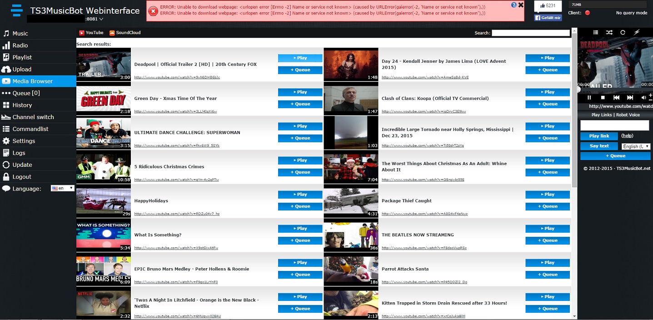This screenshot has width=653, height=320.
Task: Play Parrot Attacks Santa video
Action: coord(548,263)
